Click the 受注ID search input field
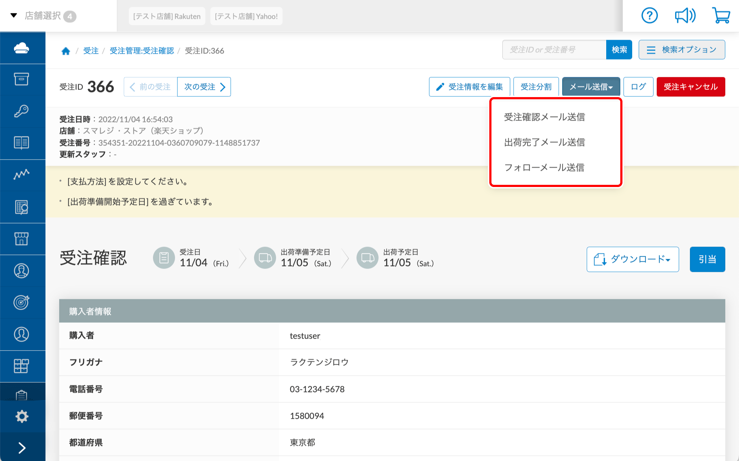The image size is (739, 461). coord(554,50)
